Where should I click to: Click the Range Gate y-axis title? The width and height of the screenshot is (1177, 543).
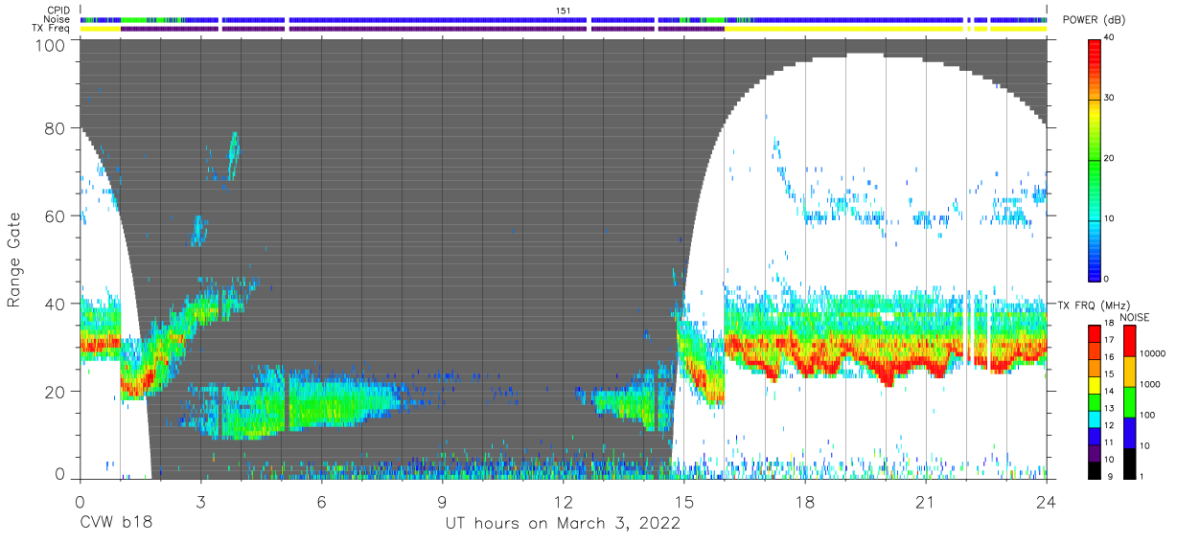click(x=14, y=260)
